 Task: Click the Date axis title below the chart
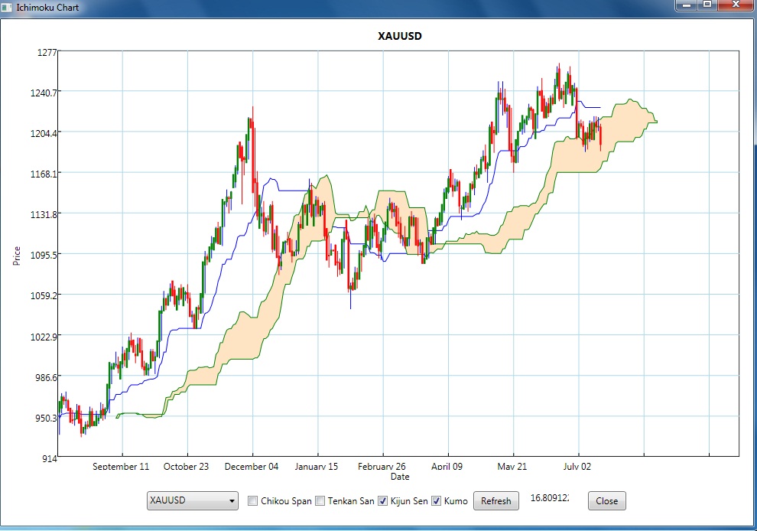[x=399, y=477]
